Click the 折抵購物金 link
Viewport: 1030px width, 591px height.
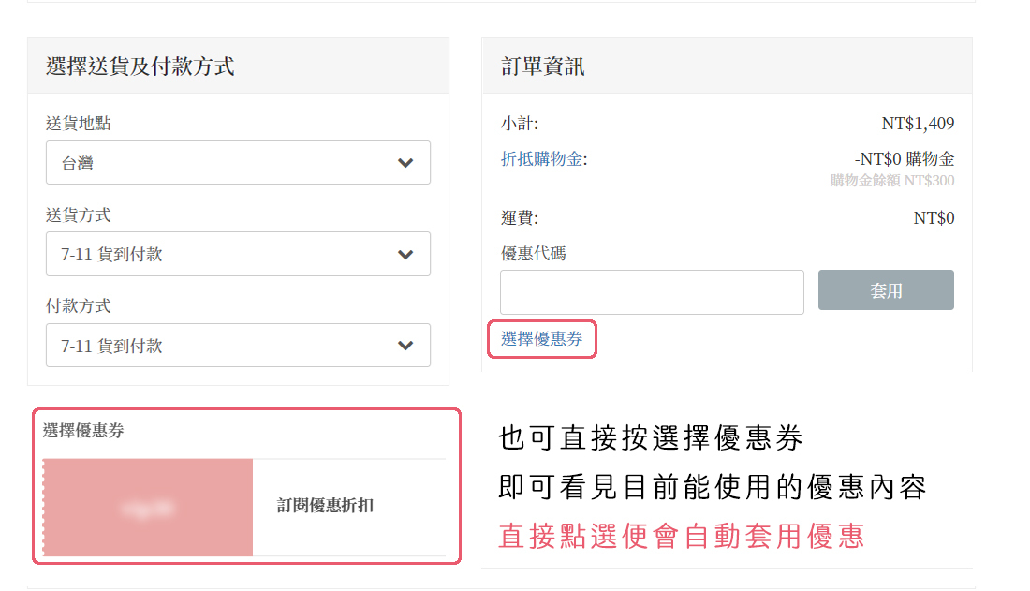tap(543, 159)
